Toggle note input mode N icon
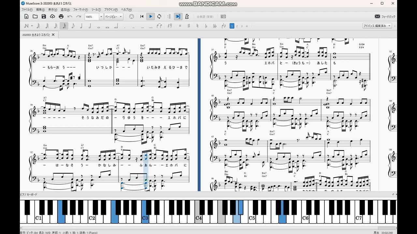Image resolution: width=417 pixels, height=234 pixels. pyautogui.click(x=26, y=26)
